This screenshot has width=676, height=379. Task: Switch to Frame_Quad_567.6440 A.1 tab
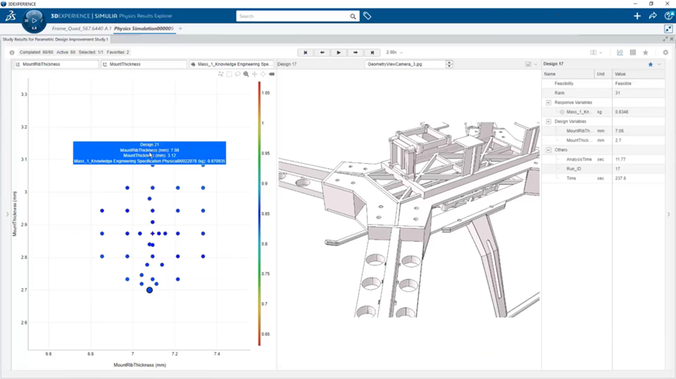pos(81,28)
